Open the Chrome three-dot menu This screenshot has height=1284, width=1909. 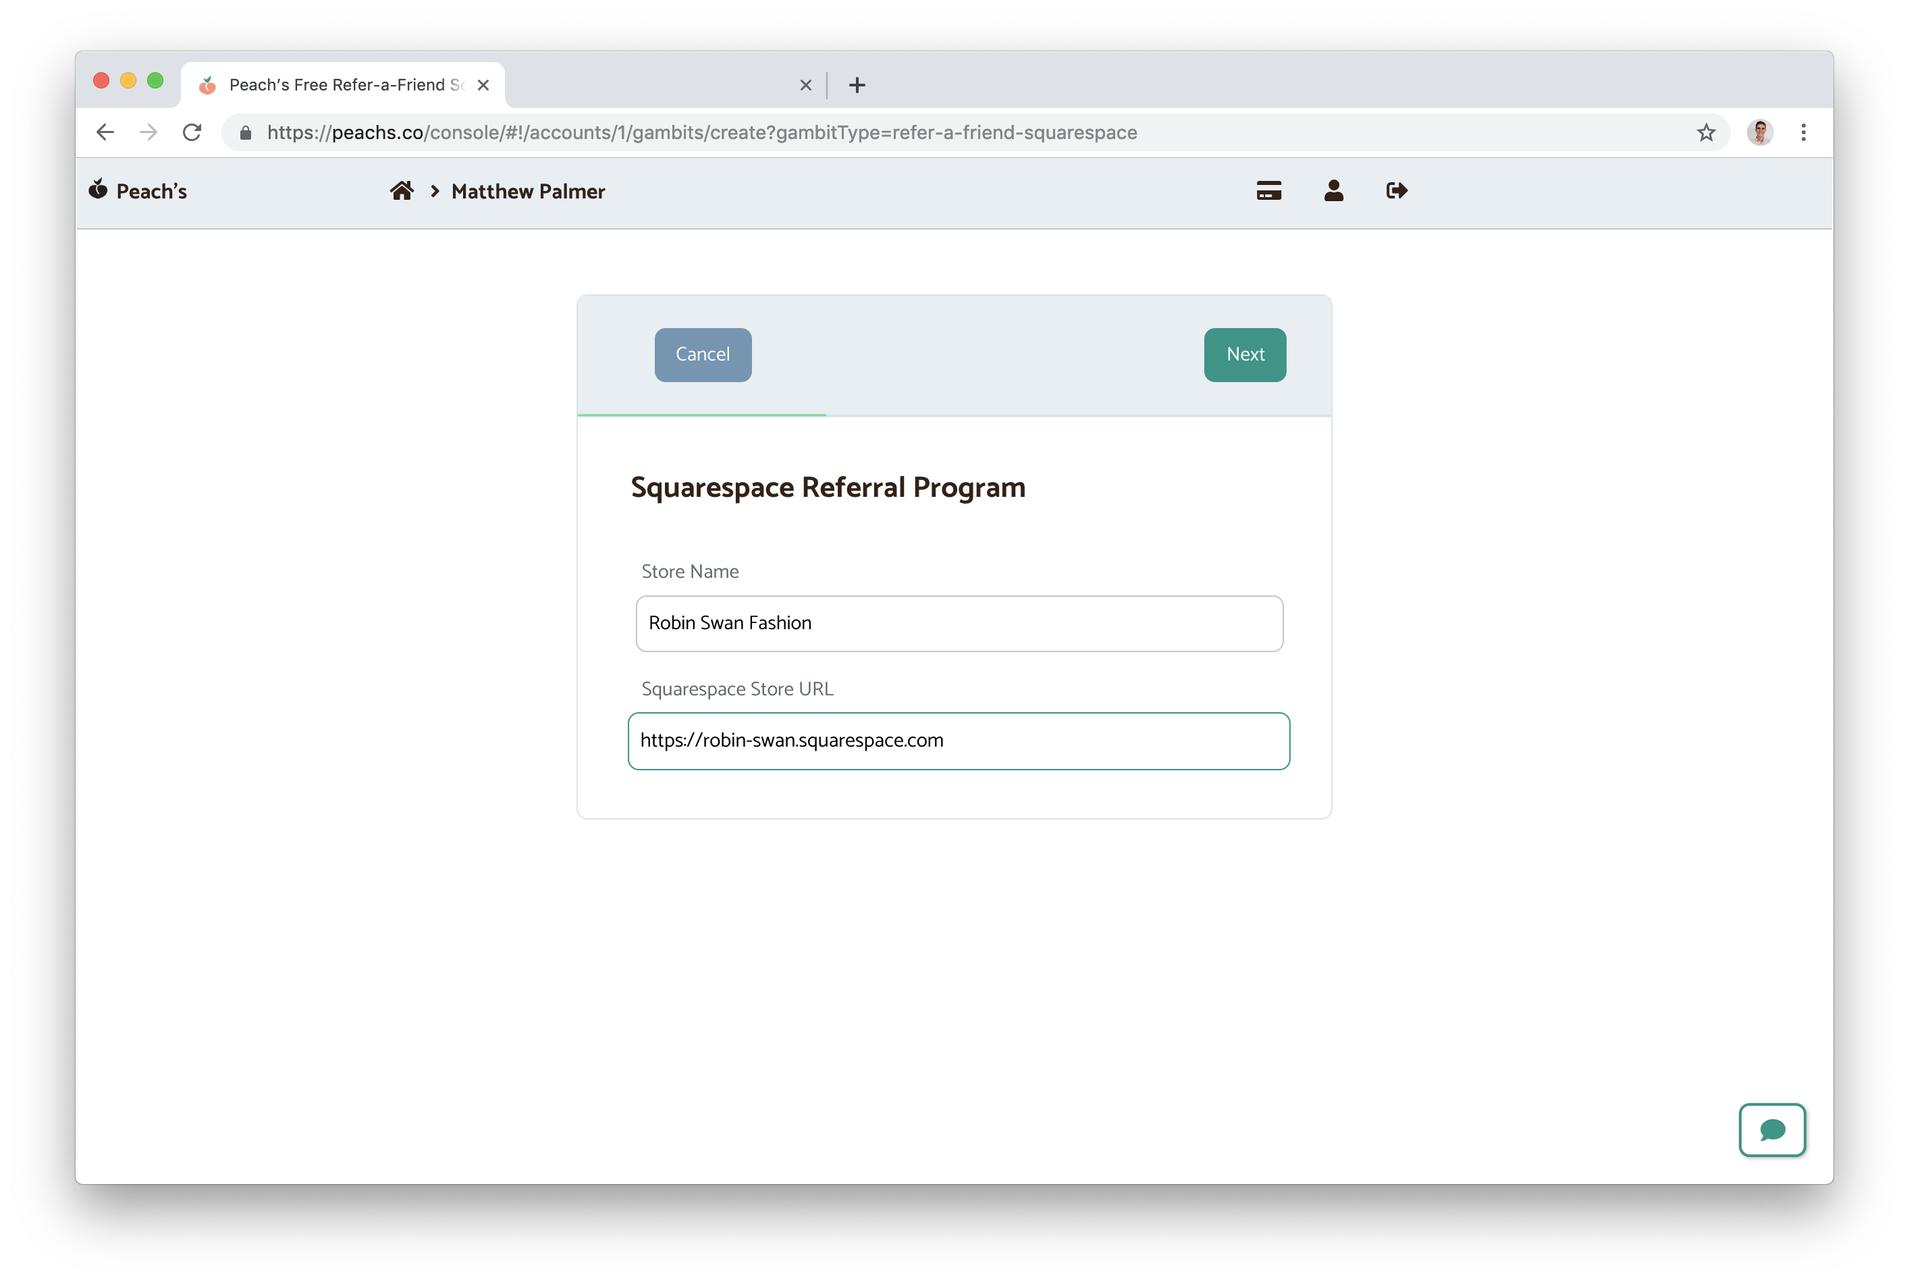click(x=1802, y=133)
